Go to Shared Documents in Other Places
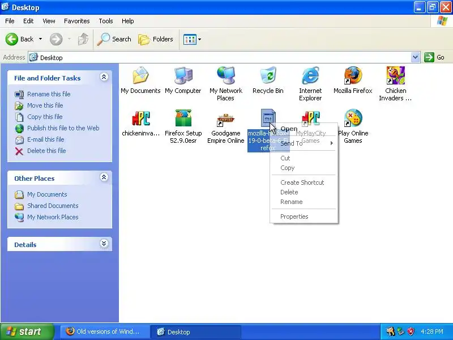 [53, 206]
